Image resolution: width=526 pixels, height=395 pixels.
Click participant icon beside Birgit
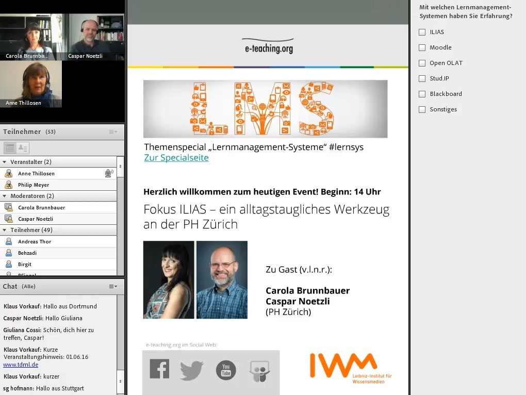pos(9,264)
